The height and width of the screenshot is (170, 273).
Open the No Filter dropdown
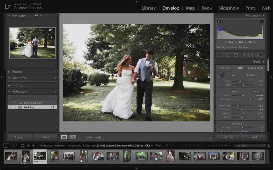pos(250,146)
